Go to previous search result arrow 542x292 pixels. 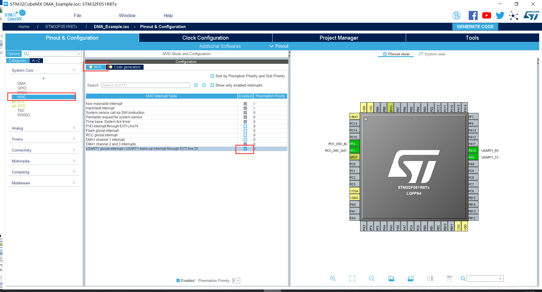coord(196,85)
